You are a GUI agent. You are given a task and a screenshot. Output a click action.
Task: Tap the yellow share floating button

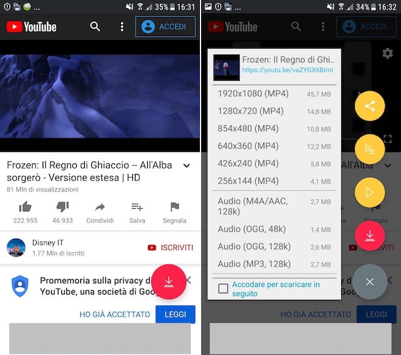369,106
